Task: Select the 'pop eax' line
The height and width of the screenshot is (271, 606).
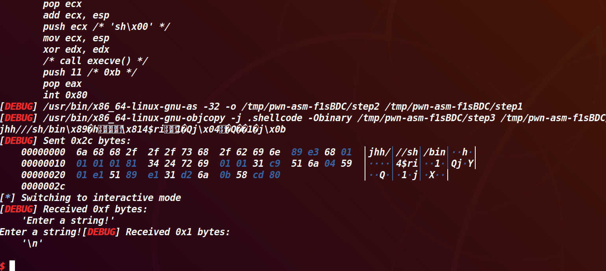Action: 62,84
